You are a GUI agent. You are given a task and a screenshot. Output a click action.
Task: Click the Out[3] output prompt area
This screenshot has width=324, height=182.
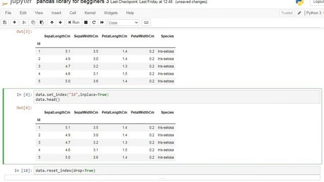pyautogui.click(x=24, y=31)
